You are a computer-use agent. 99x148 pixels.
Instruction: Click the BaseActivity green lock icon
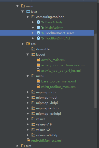pyautogui.click(x=43, y=22)
